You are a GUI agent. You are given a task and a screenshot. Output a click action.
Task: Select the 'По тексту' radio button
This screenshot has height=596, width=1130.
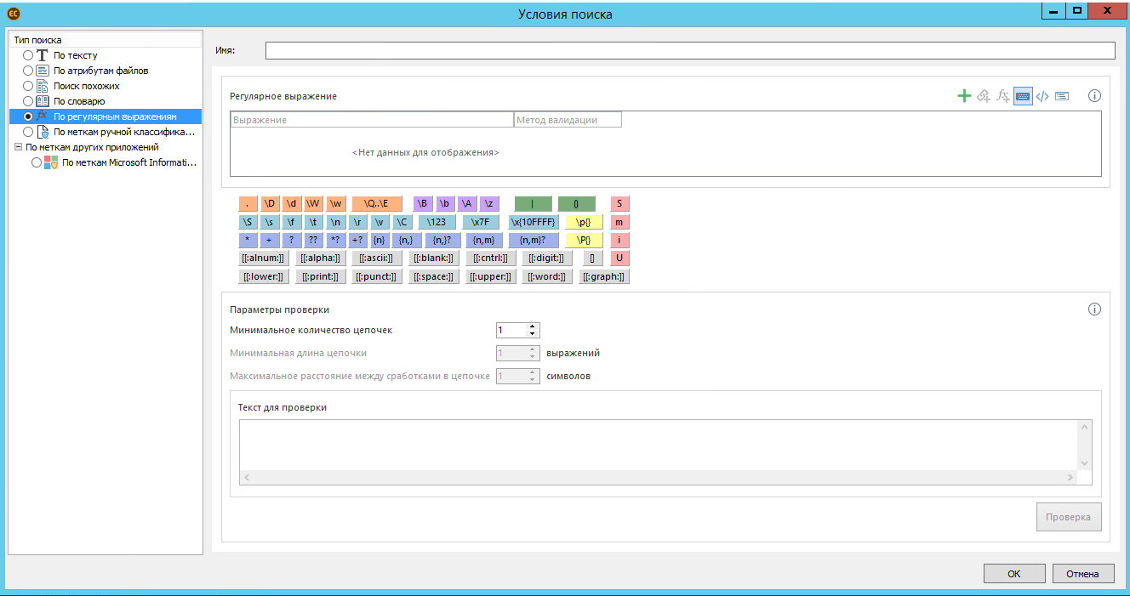coord(28,55)
